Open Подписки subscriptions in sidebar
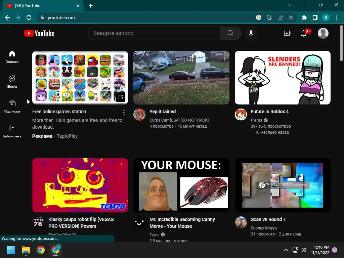344x258 pixels. (12, 106)
